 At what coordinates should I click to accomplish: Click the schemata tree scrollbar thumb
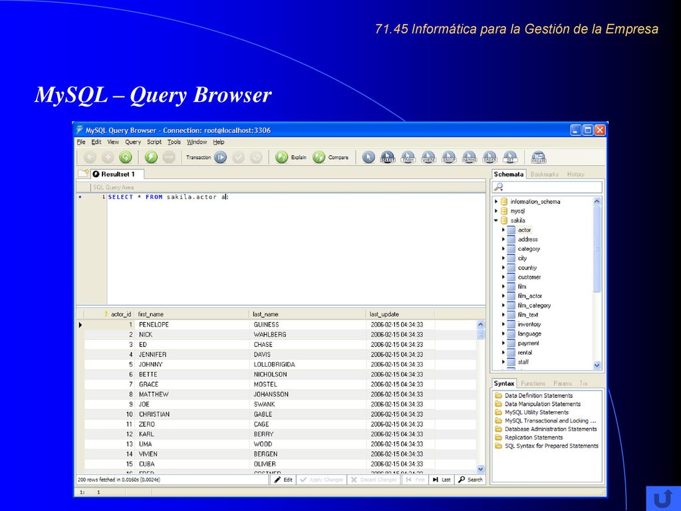point(597,249)
